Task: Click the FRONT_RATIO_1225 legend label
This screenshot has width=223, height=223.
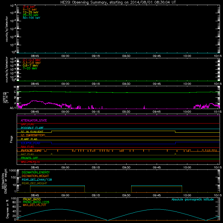Action: click(36, 202)
